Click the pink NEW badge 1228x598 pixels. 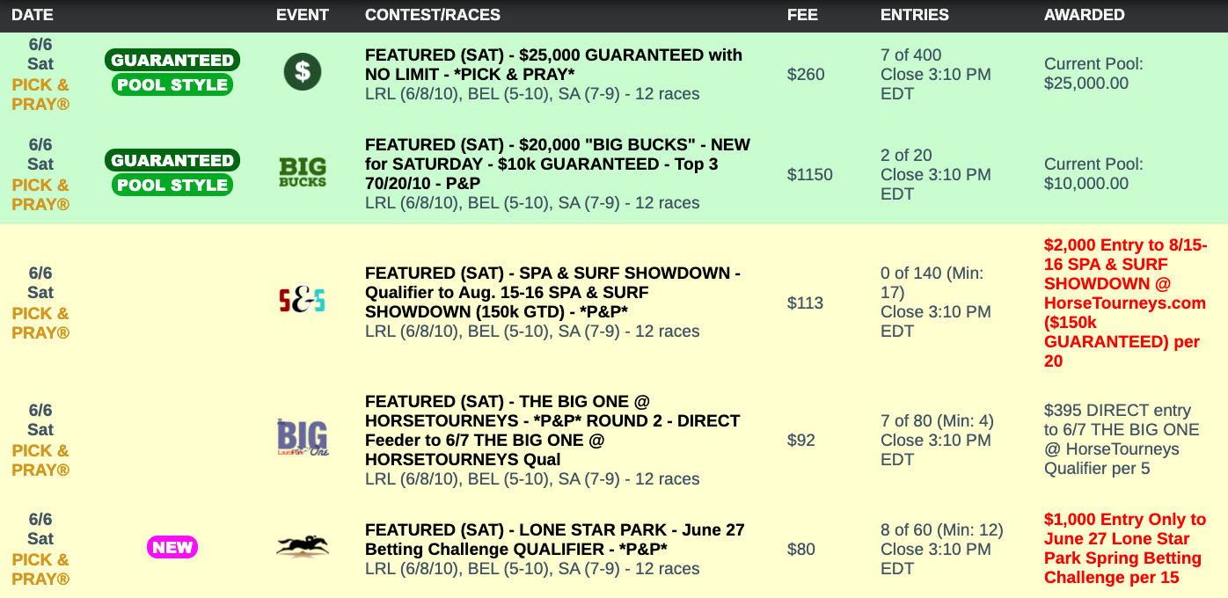tap(172, 548)
